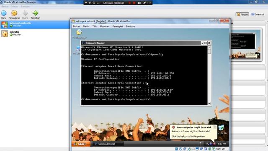Click Command Prompt taskbar button
Image resolution: width=268 pixels, height=151 pixels.
tap(108, 144)
